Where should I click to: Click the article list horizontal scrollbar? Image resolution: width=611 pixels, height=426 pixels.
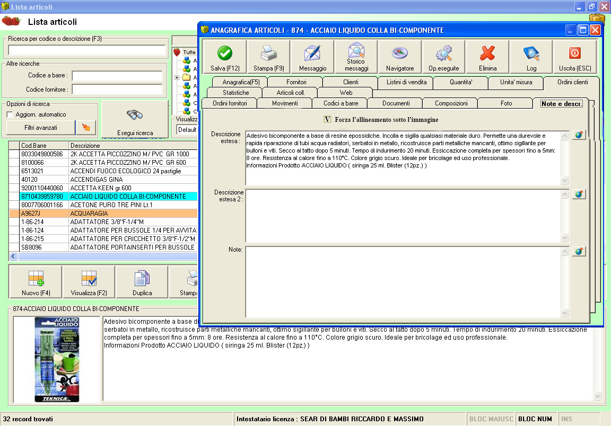pos(106,256)
